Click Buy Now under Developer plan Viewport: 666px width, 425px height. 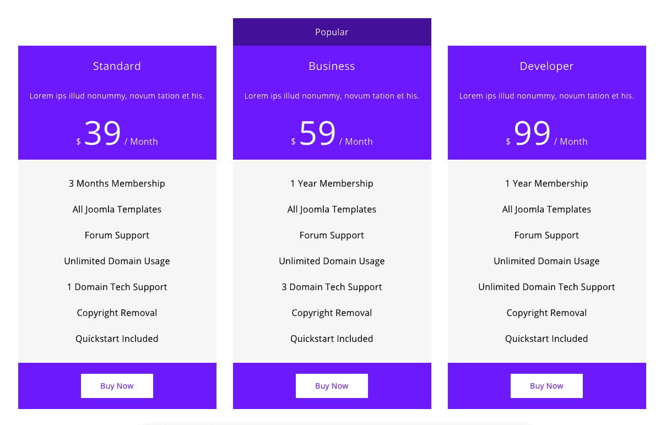pos(546,386)
